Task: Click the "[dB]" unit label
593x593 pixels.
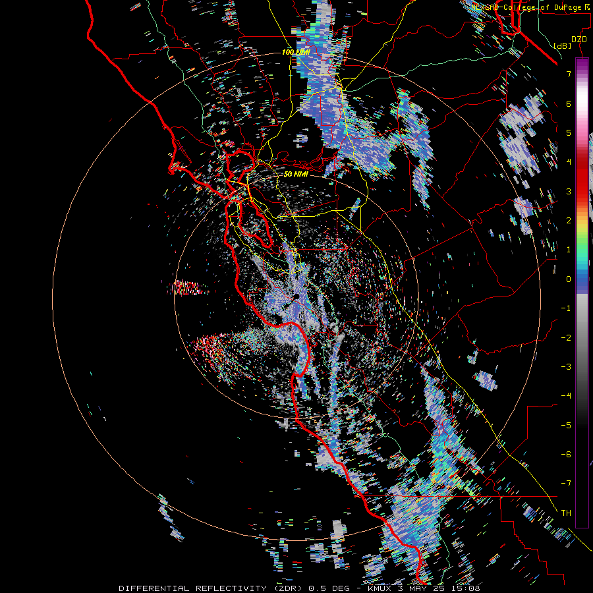Action: 563,45
